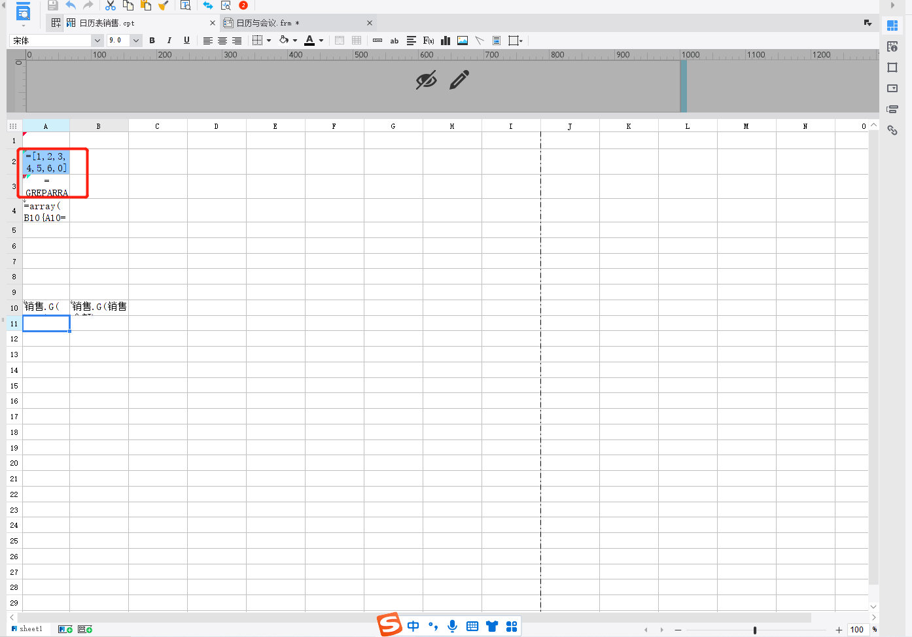Screen dimensions: 912x637
Task: Expand the font color dropdown arrow
Action: pos(321,41)
